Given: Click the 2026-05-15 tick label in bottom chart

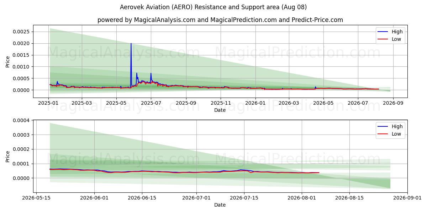Looking at the screenshot, I should click(x=37, y=198).
